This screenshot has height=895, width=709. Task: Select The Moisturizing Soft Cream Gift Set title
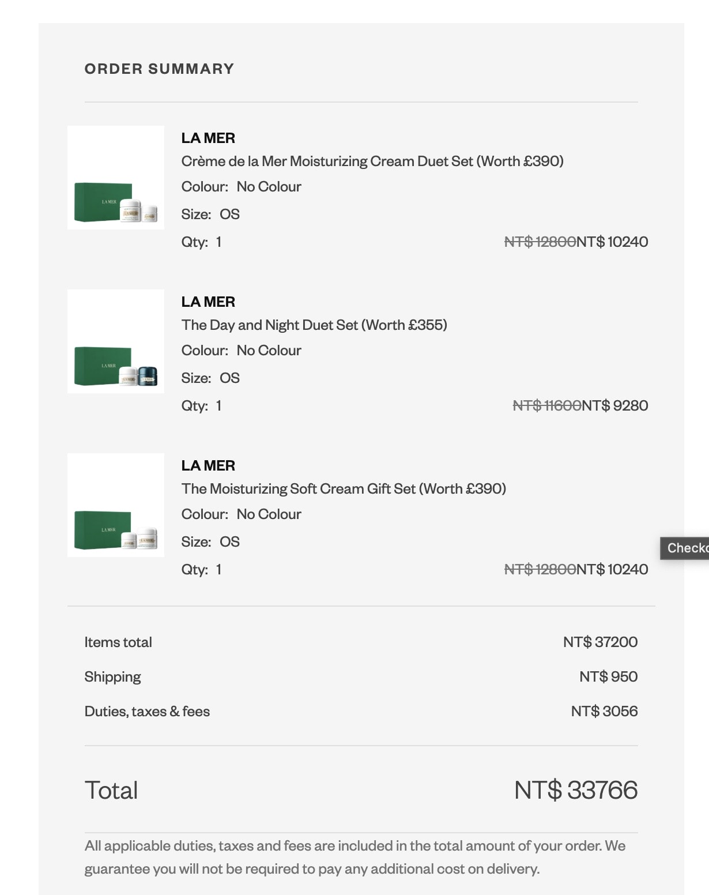coord(344,489)
